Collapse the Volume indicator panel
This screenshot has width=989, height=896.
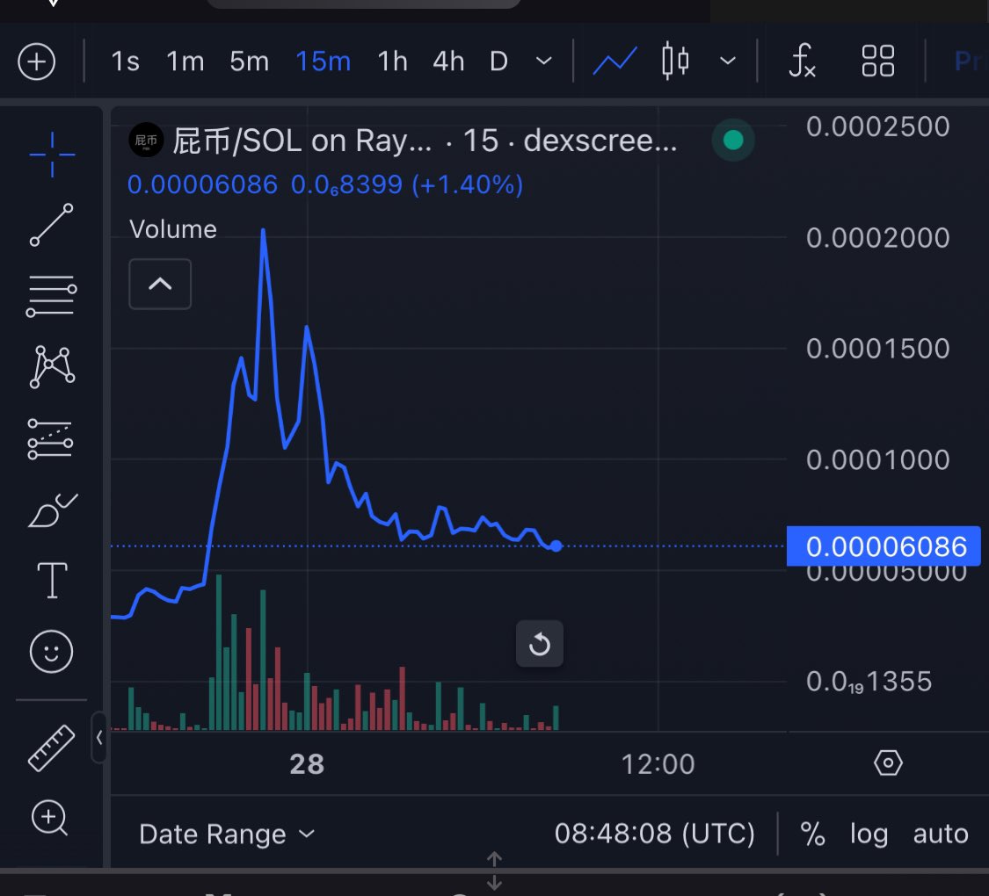click(160, 284)
